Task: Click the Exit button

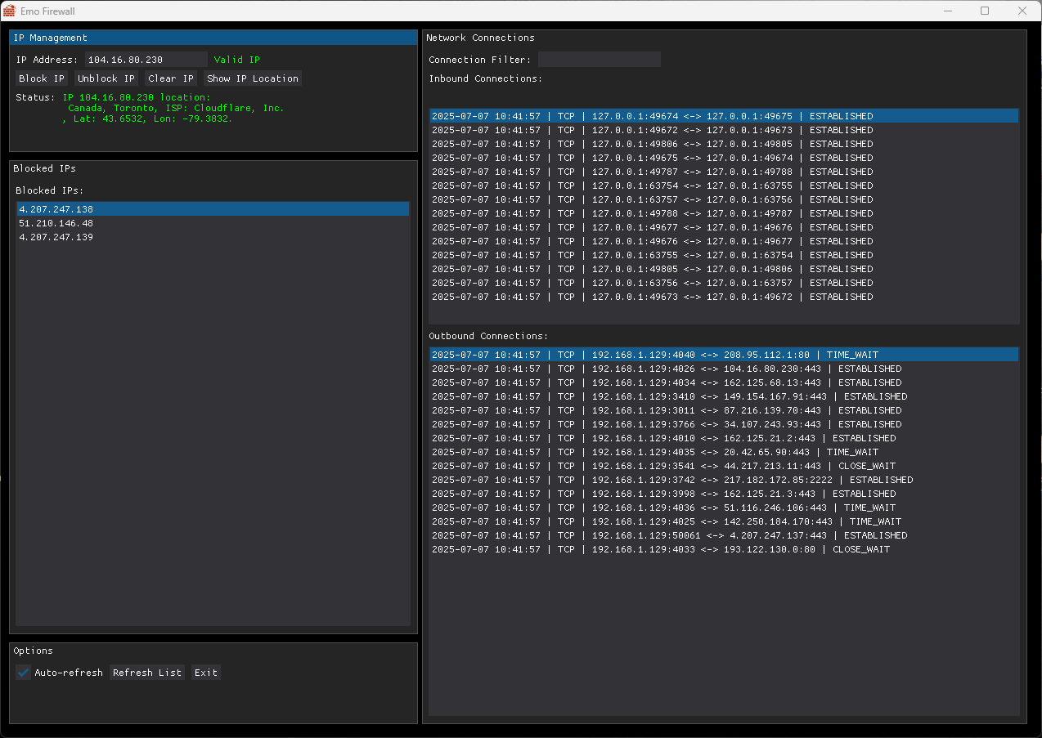Action: (x=206, y=673)
